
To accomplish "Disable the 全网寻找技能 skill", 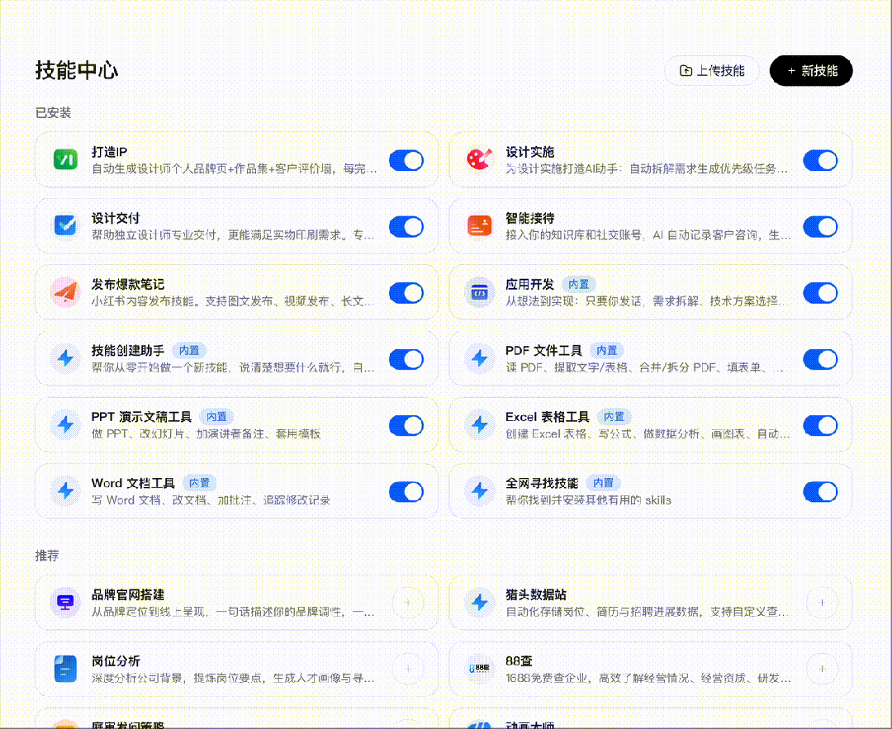I will [x=820, y=491].
